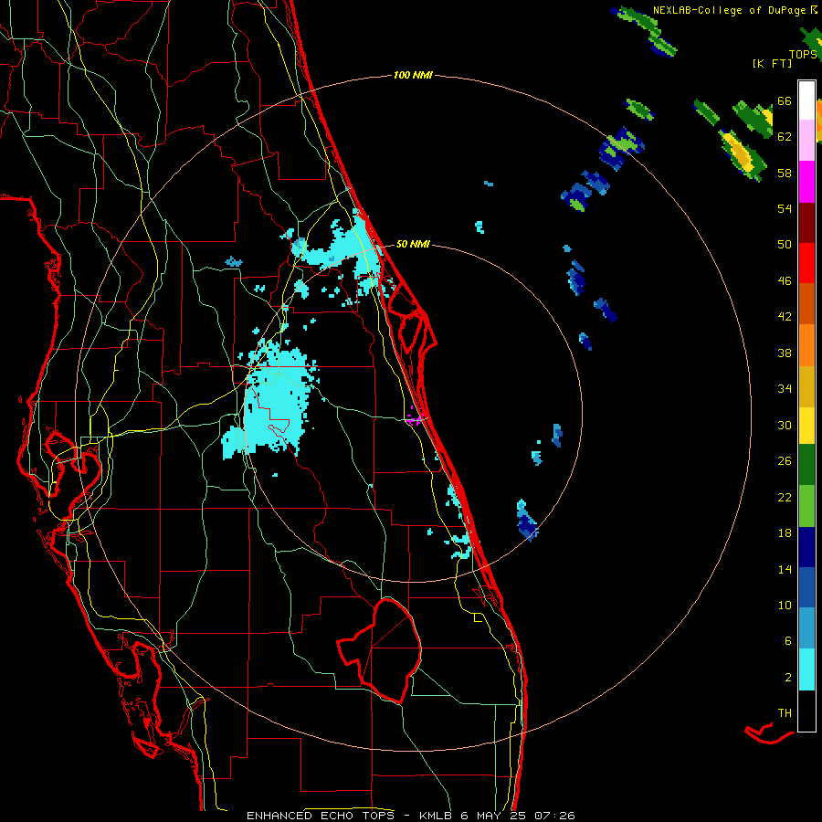Click the cyan legend color segment
This screenshot has width=822, height=822.
806,669
